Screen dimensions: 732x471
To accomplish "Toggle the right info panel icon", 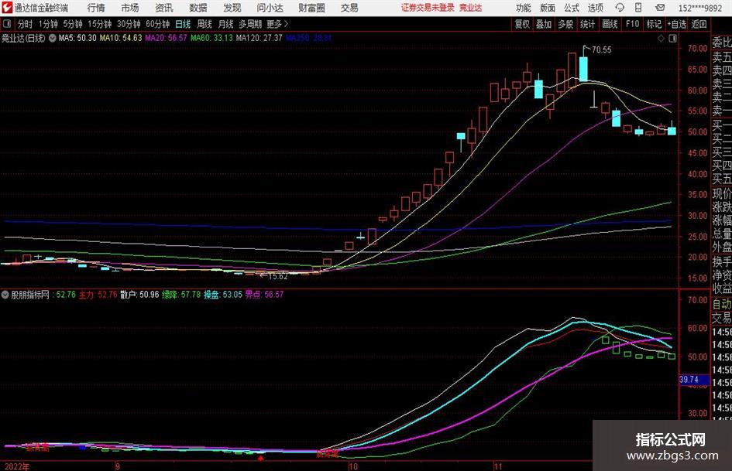I will pos(672,39).
